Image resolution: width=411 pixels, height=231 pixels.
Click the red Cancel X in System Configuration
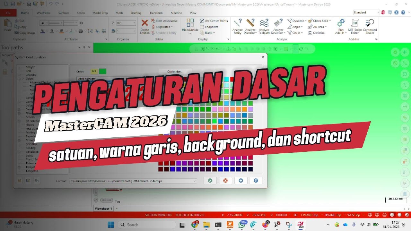(x=225, y=181)
